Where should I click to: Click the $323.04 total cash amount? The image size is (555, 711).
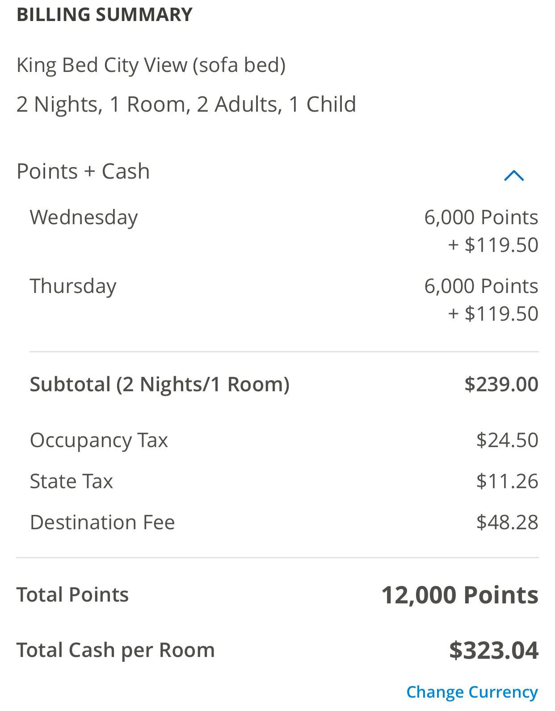point(494,650)
